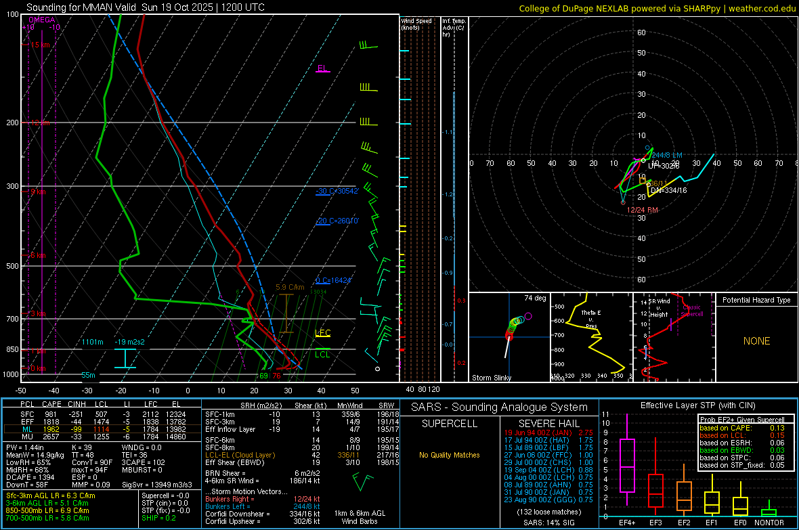Click the 55m inflow base label
This screenshot has height=530, width=799.
coord(88,375)
